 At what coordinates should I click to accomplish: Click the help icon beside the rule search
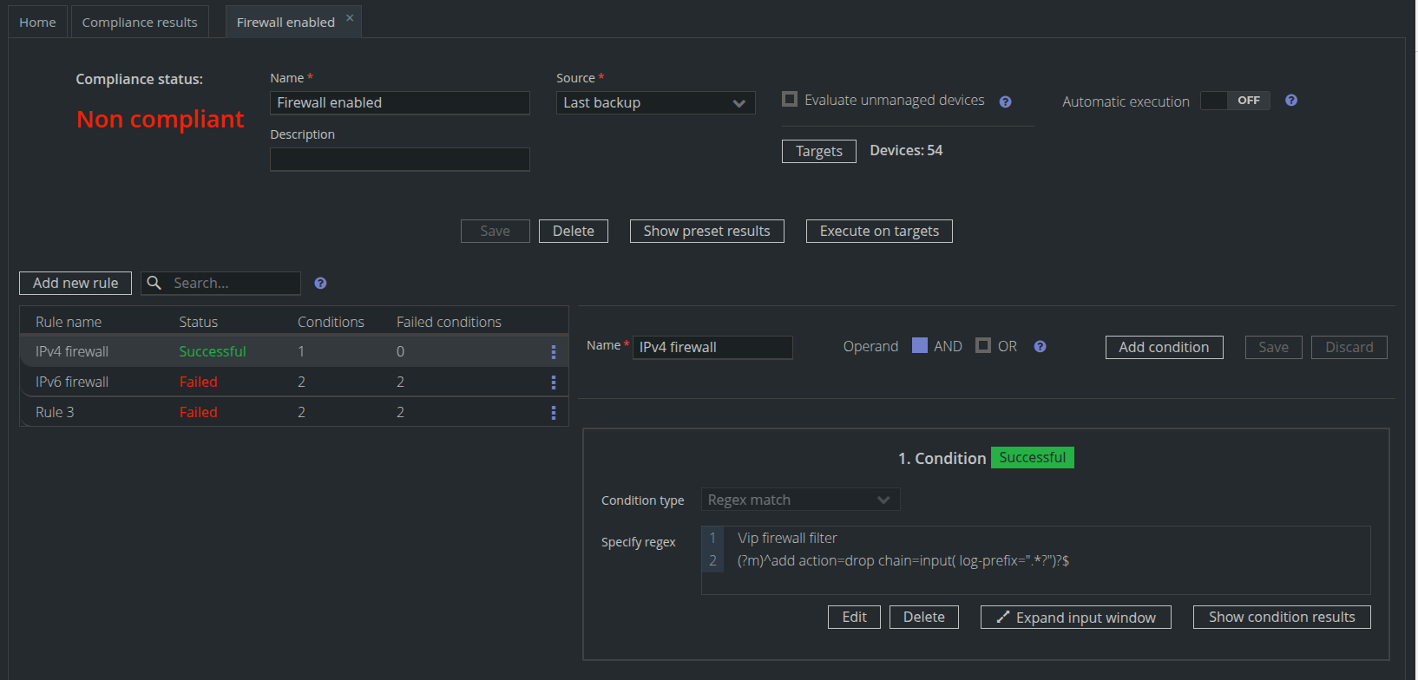tap(320, 284)
